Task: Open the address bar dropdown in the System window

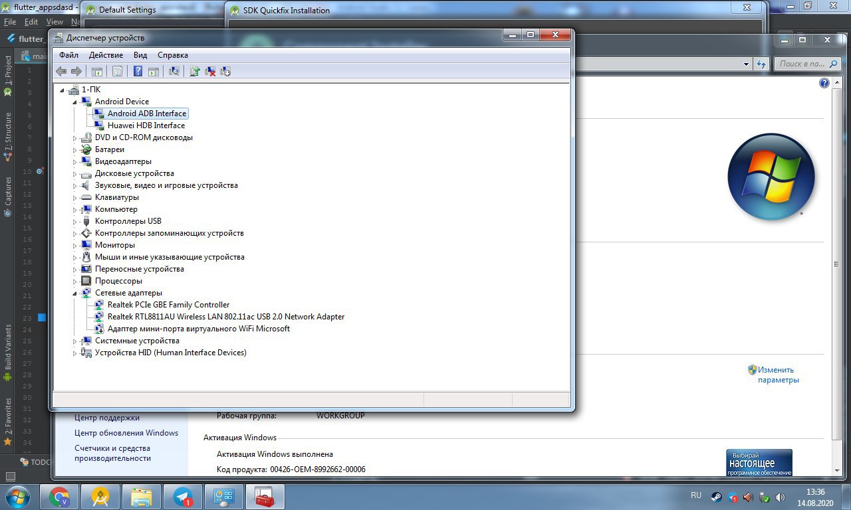Action: tap(746, 64)
